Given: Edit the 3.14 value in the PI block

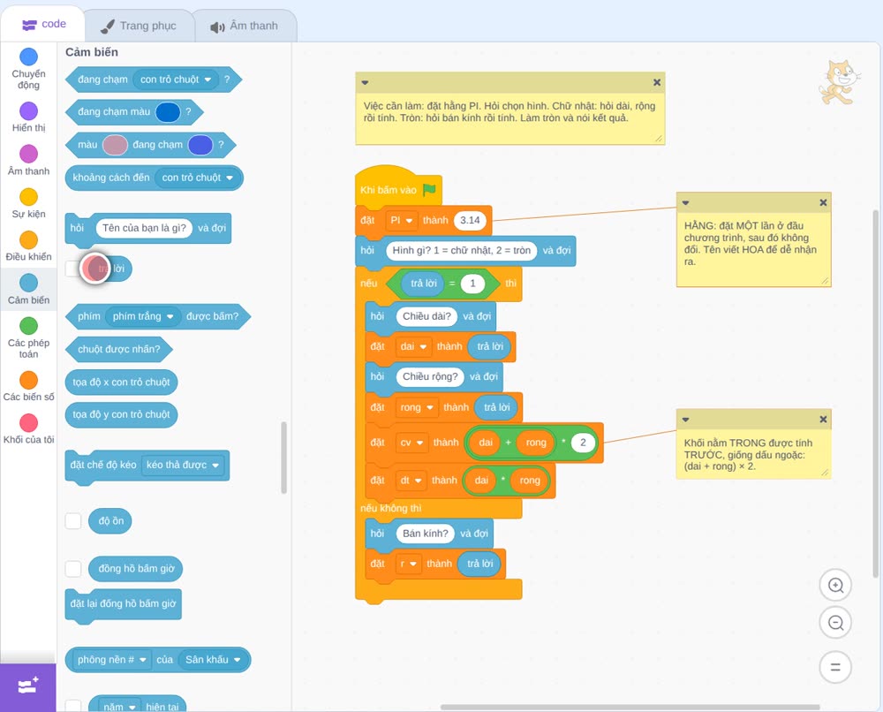Looking at the screenshot, I should (x=471, y=220).
